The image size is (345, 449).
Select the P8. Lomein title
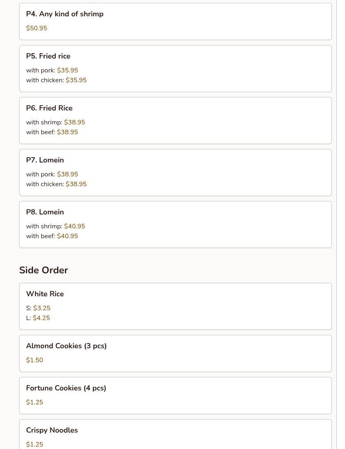[x=45, y=212]
